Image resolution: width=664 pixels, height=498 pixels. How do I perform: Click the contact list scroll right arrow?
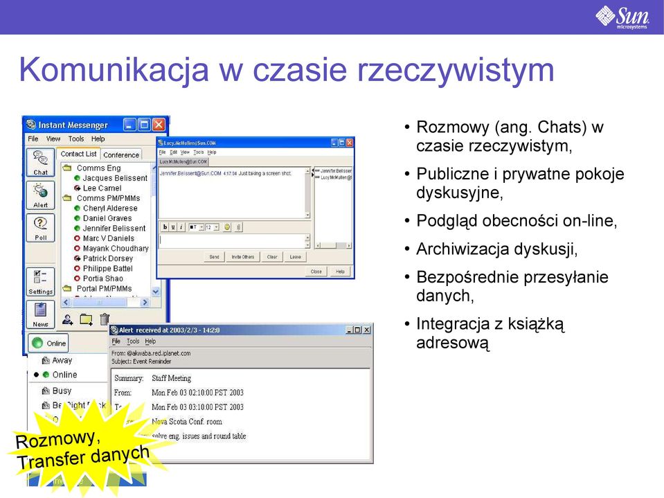pyautogui.click(x=145, y=303)
